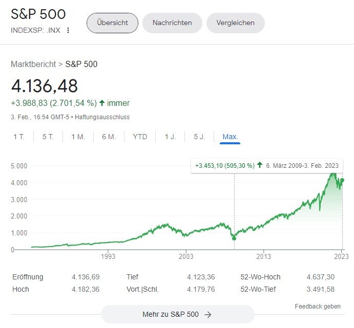Image resolution: width=354 pixels, height=328 pixels.
Task: Show the 6 M. chart range
Action: (x=109, y=137)
